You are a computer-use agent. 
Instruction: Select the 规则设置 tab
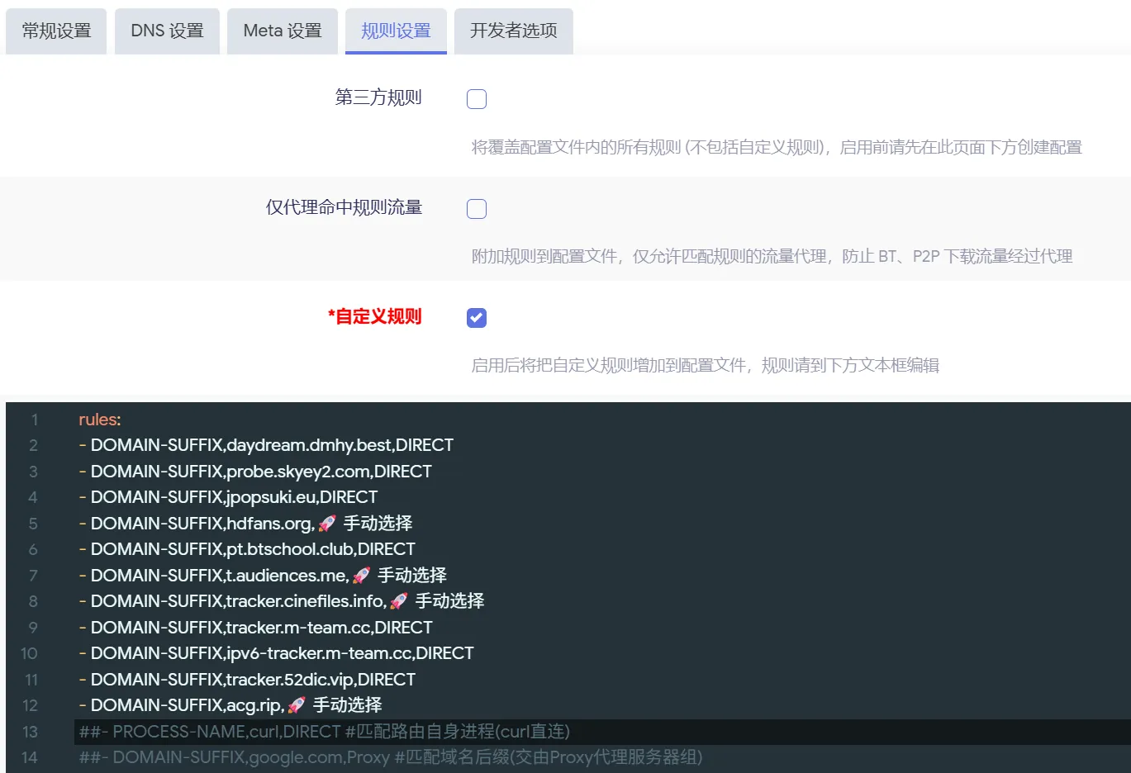tap(396, 31)
